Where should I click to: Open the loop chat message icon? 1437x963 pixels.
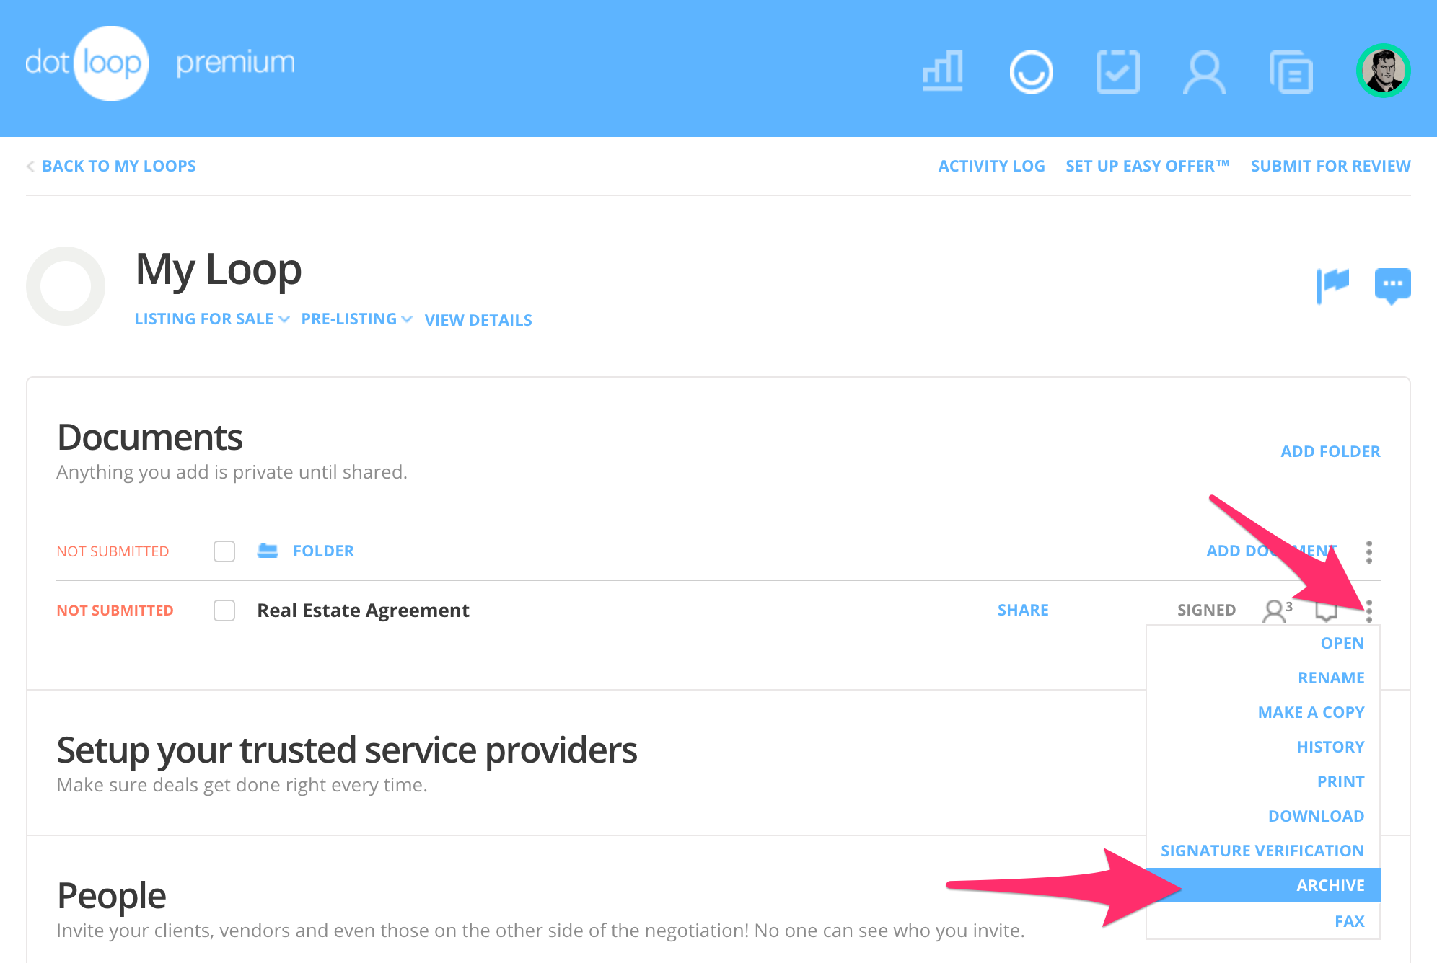[1392, 285]
